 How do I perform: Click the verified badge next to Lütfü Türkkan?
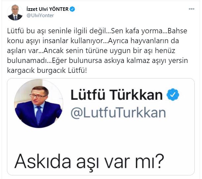coord(173,95)
